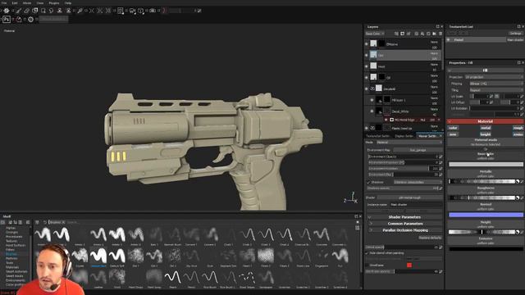Switch to the TextureSet Settings tab
The image size is (525, 295).
[x=378, y=136]
